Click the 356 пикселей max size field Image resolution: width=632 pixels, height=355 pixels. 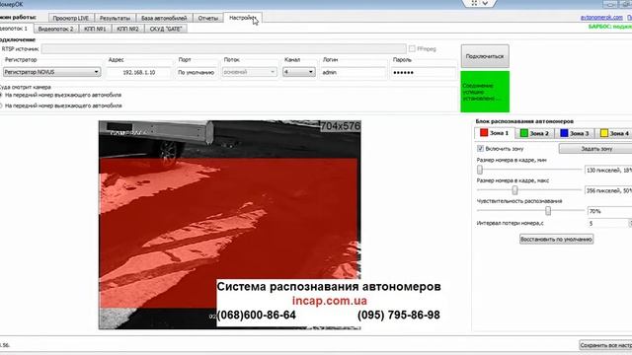608,190
